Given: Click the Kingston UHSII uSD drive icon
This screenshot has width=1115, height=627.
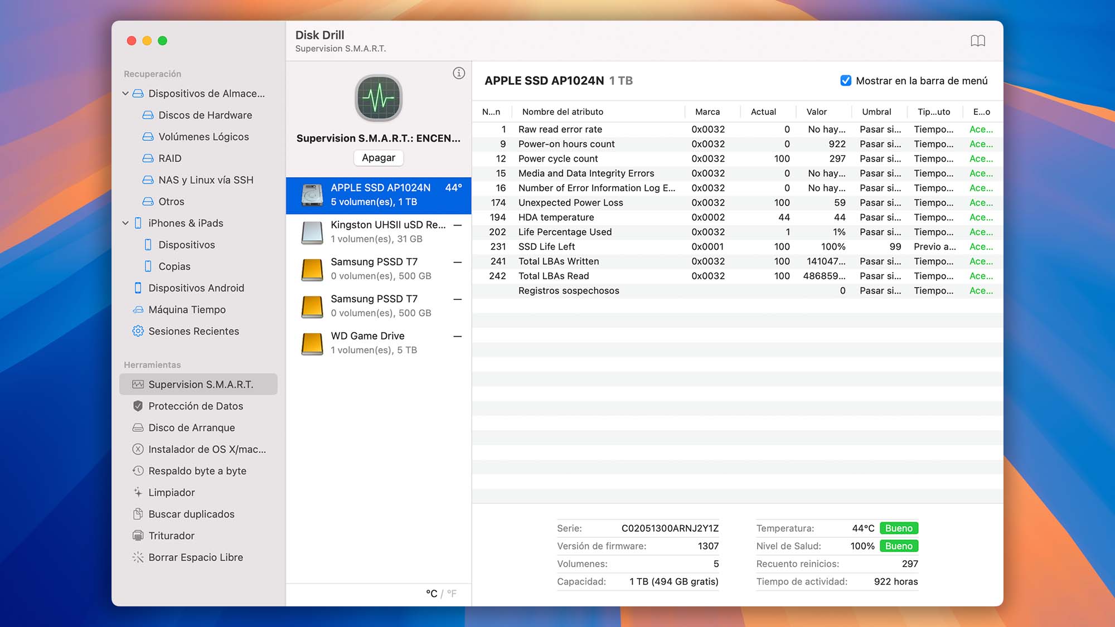Looking at the screenshot, I should 312,232.
